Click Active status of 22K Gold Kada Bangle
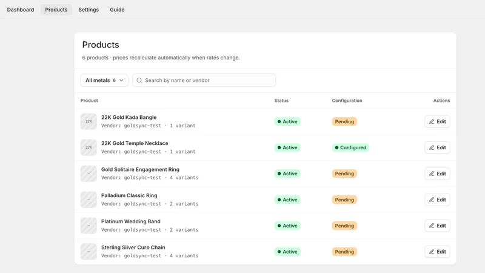This screenshot has height=273, width=485. click(287, 122)
